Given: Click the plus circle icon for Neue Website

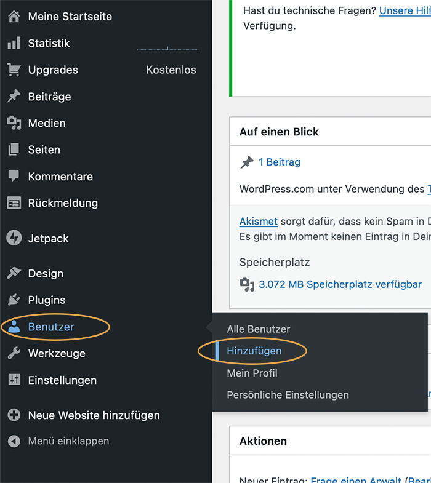Looking at the screenshot, I should (x=14, y=415).
